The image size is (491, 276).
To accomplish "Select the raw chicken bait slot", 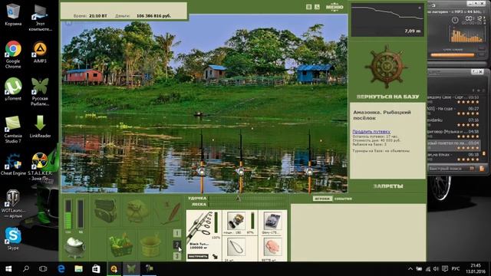I will [272, 247].
